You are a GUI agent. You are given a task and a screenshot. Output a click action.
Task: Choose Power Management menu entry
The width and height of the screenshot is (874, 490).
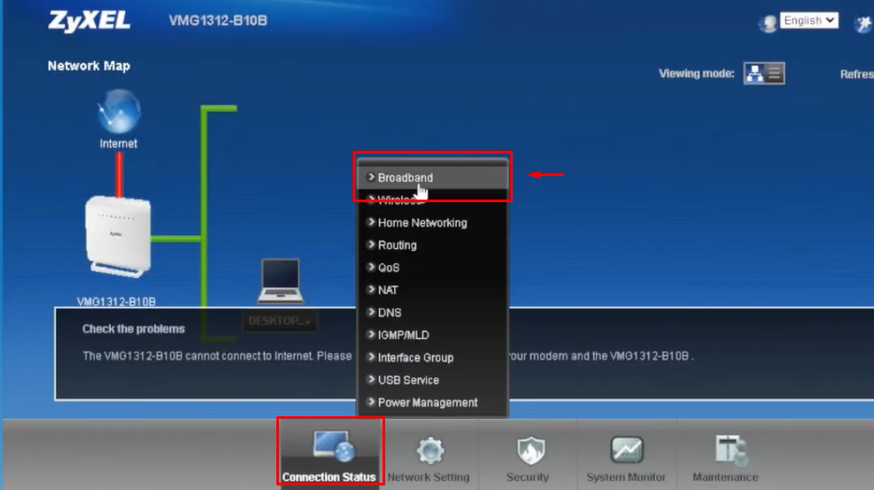click(x=427, y=403)
